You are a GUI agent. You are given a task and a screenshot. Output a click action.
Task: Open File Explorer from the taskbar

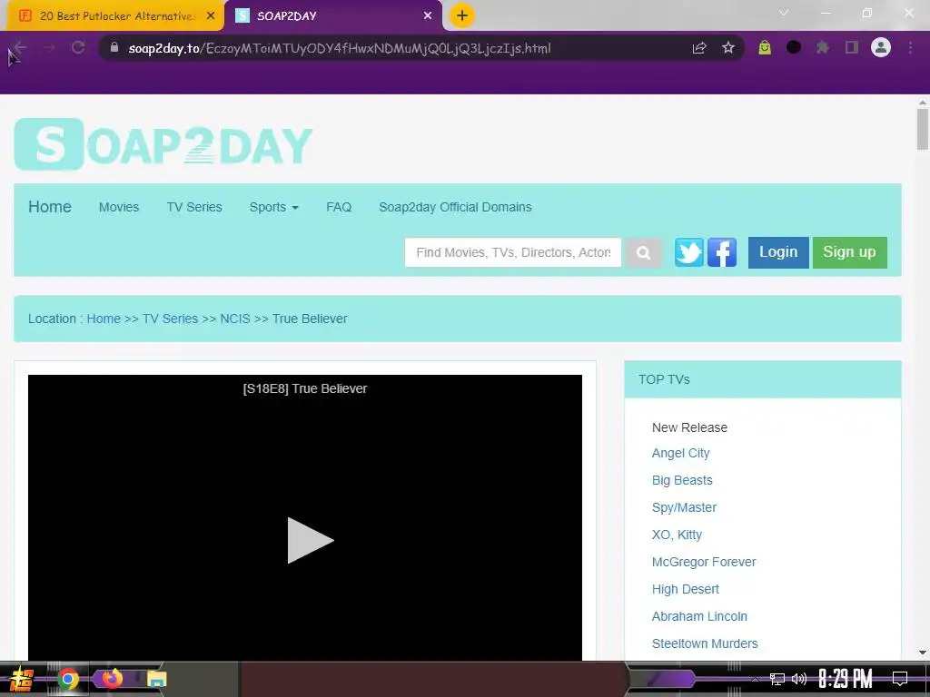(x=156, y=679)
